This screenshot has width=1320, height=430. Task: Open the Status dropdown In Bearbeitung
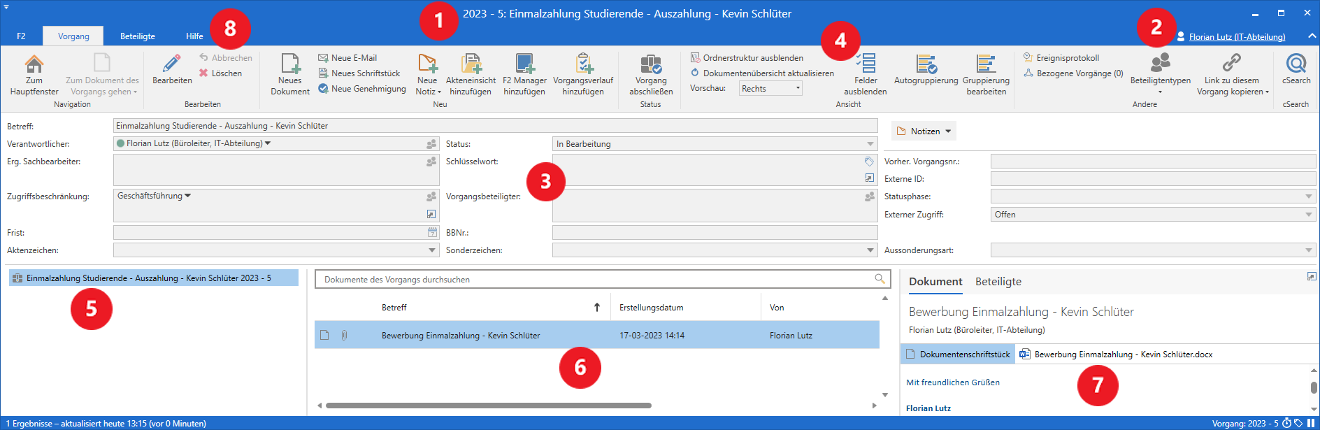(x=715, y=144)
